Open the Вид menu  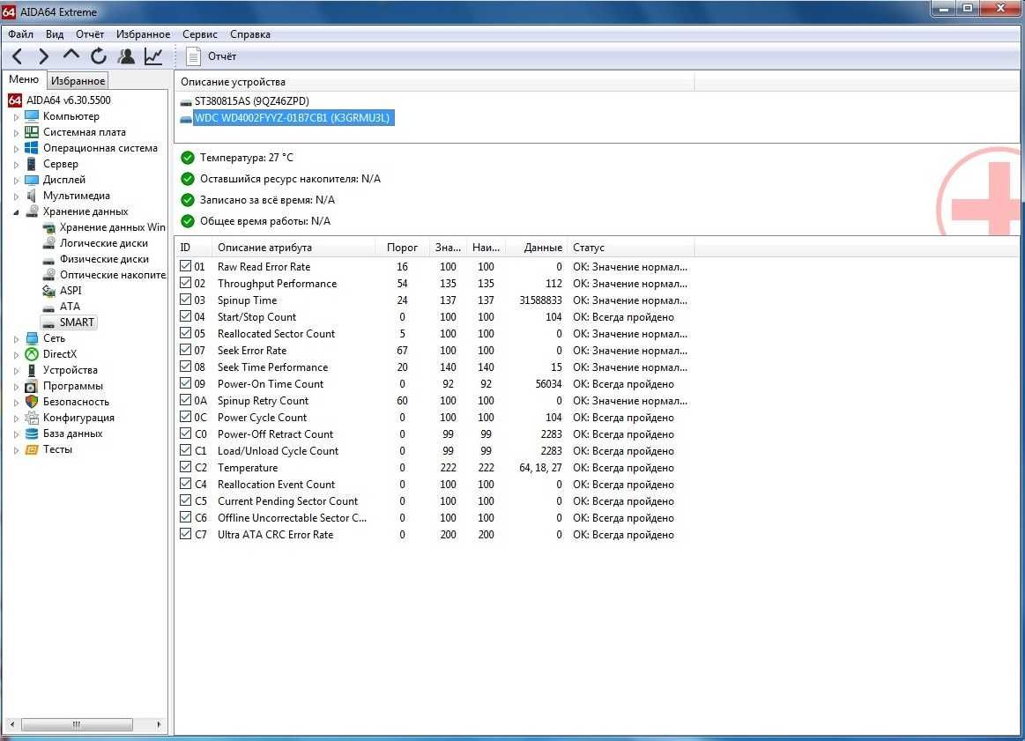55,34
